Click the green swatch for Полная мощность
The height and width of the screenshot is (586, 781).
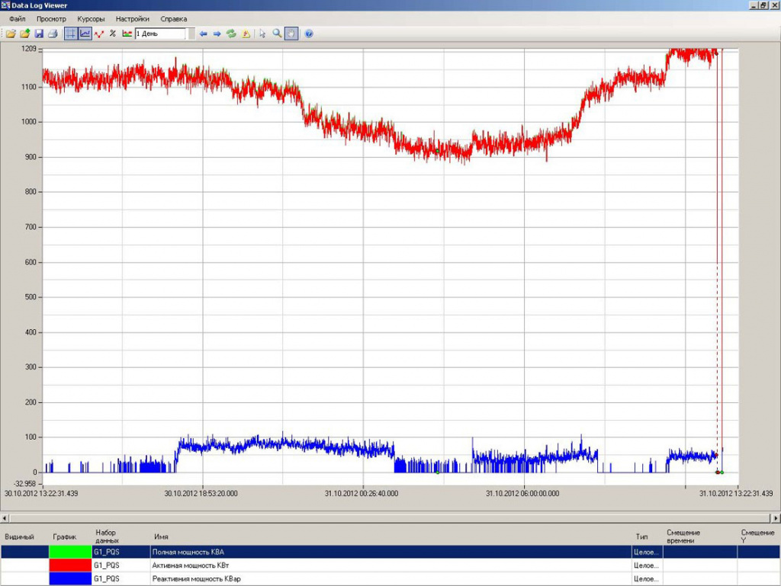pyautogui.click(x=70, y=552)
